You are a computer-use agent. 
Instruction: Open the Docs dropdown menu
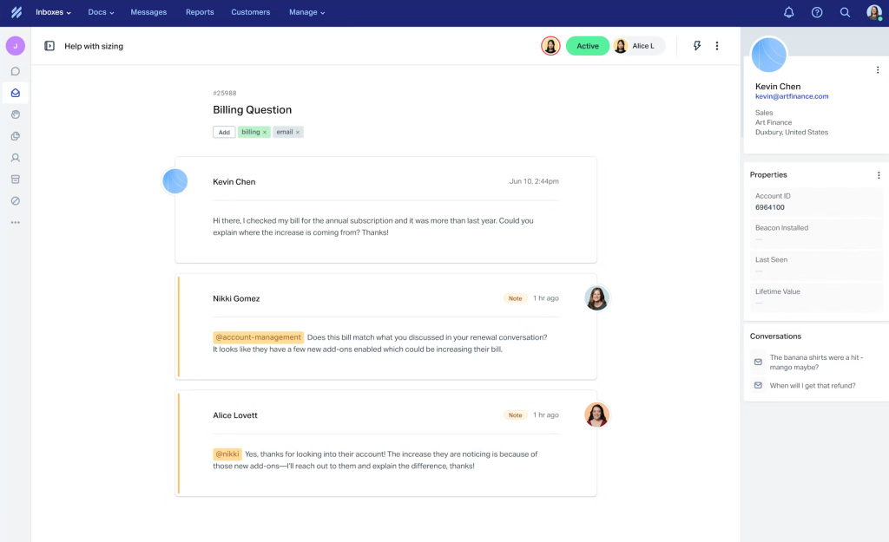click(101, 12)
